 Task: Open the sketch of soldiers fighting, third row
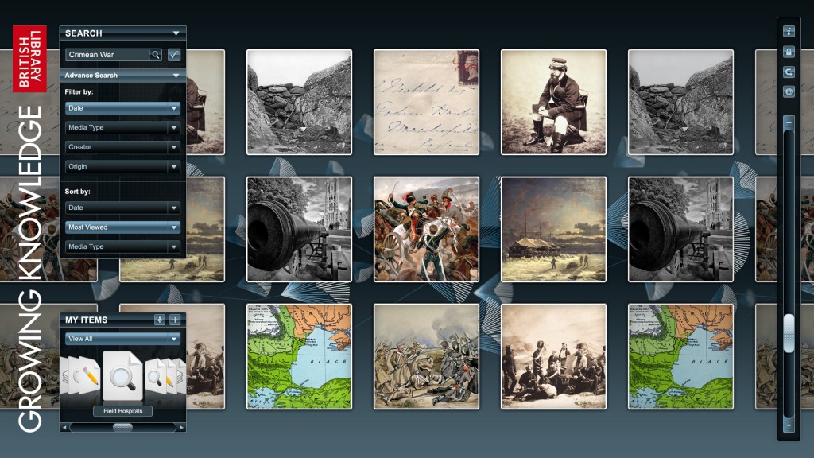pyautogui.click(x=426, y=357)
